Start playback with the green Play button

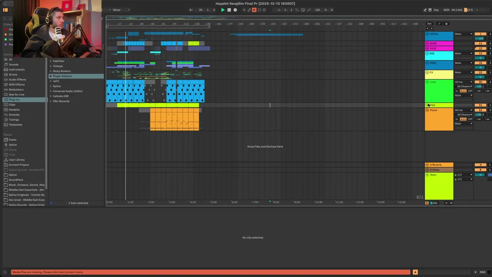[x=223, y=10]
